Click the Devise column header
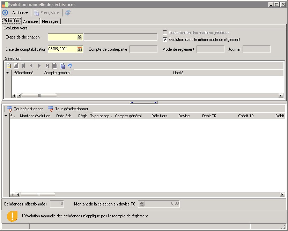Screen dimensions: 288x231 (x=184, y=116)
